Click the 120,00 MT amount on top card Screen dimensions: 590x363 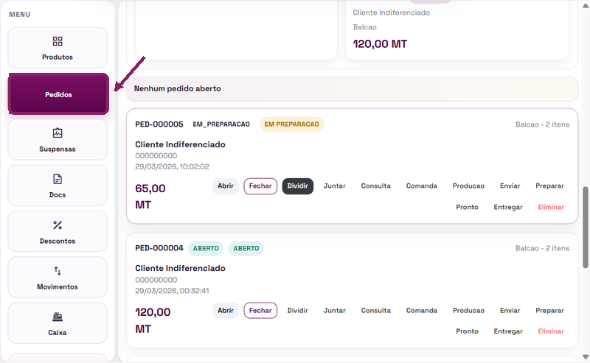pos(380,44)
